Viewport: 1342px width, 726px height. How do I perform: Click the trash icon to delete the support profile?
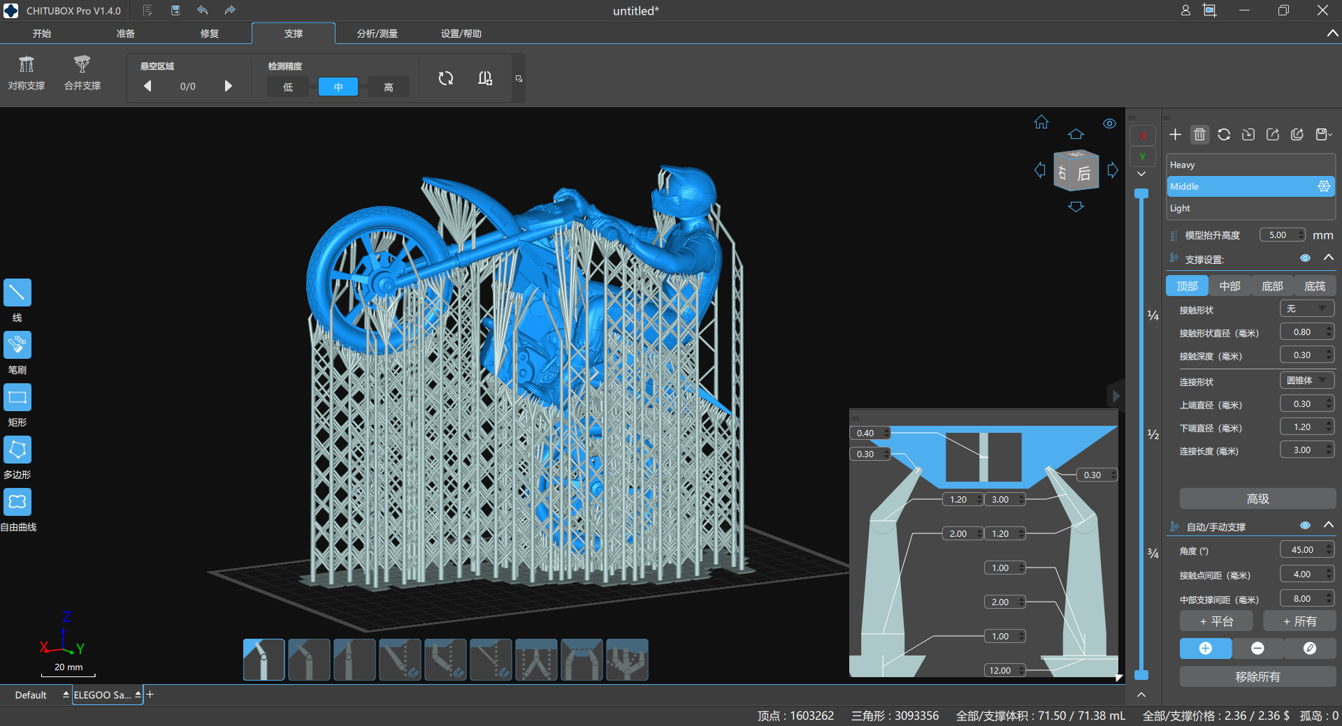point(1199,135)
